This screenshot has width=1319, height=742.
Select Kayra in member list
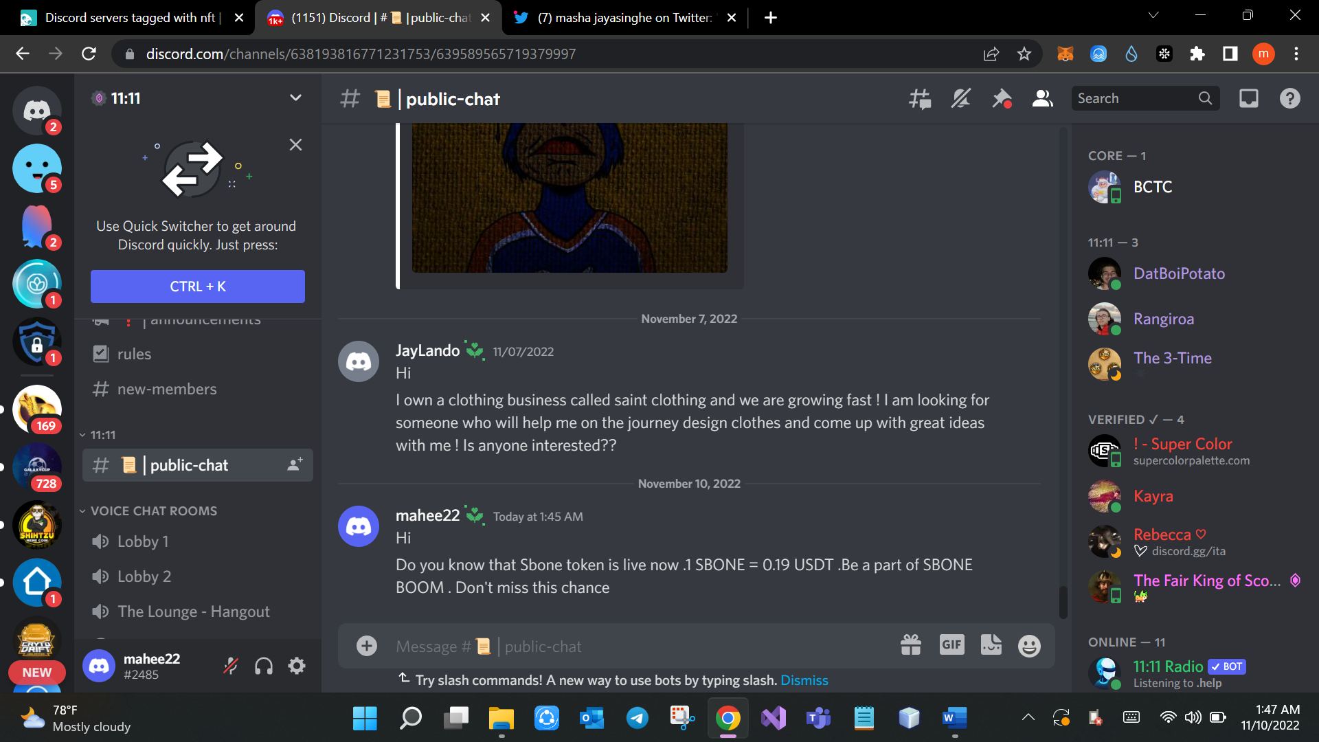pyautogui.click(x=1195, y=496)
